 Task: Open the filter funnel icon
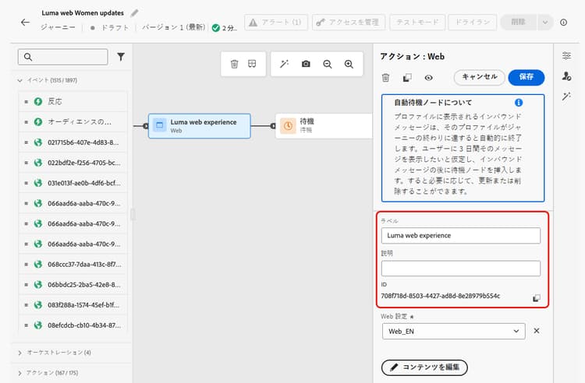[x=121, y=57]
